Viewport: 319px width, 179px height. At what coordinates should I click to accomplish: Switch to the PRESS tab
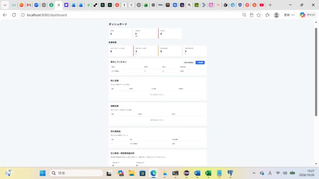click(160, 5)
